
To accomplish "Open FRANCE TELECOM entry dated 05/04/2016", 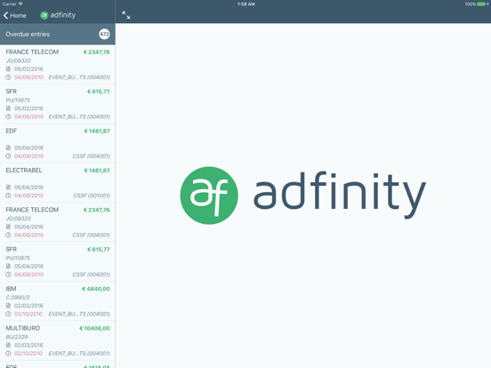I will 58,222.
